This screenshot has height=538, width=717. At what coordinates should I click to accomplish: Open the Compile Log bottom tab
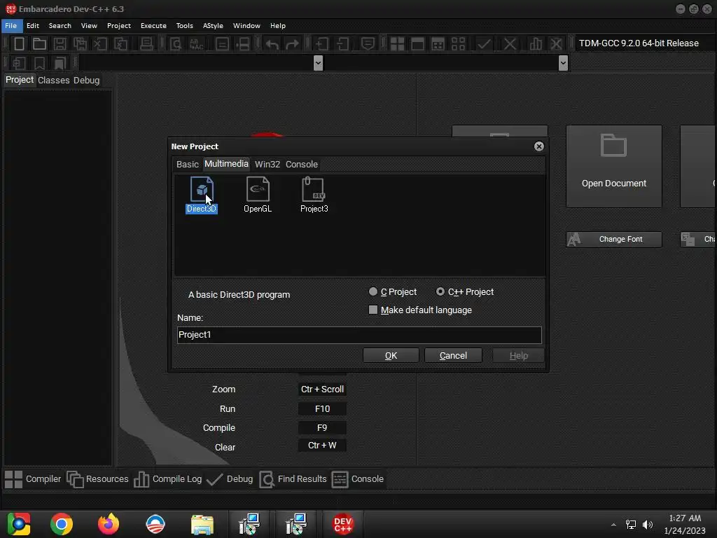(x=168, y=479)
